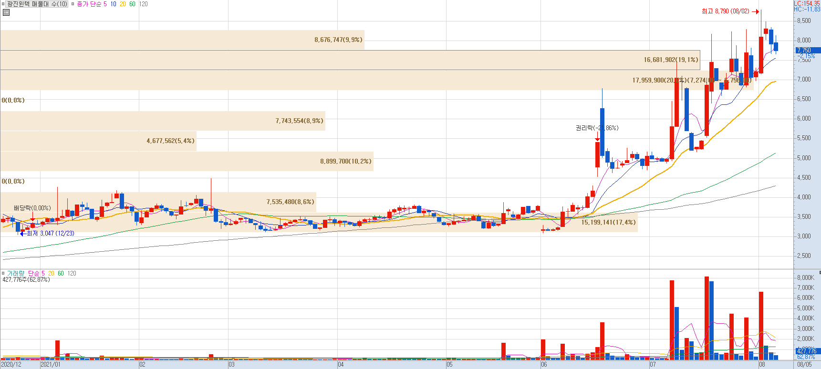
Task: Click the -2.15% change label
Action: [x=806, y=56]
